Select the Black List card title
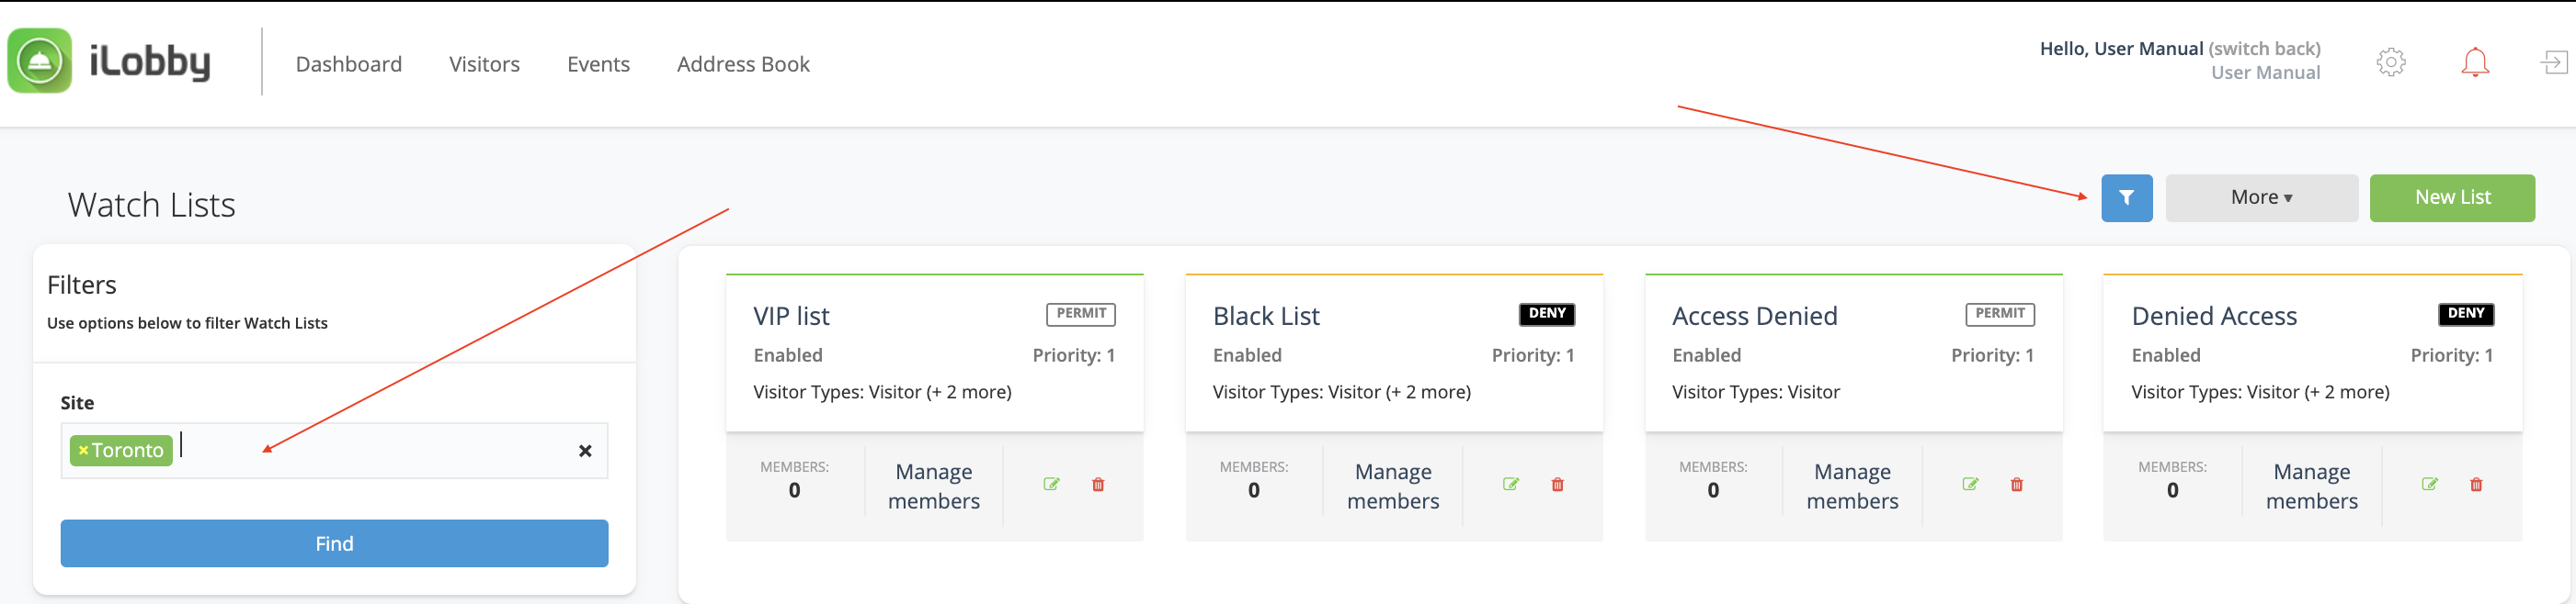This screenshot has height=604, width=2576. pos(1266,317)
